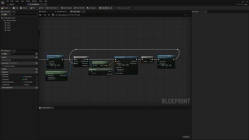Open My Blueprint settings gear
Viewport: 249px width, 140px height.
pos(37,54)
